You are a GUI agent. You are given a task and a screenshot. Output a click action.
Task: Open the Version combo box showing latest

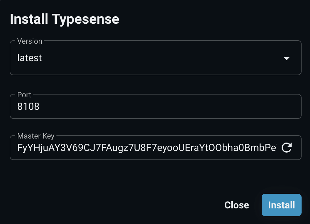click(x=155, y=58)
